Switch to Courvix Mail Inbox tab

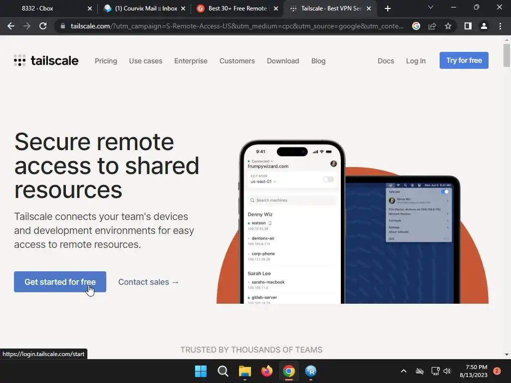click(x=143, y=8)
